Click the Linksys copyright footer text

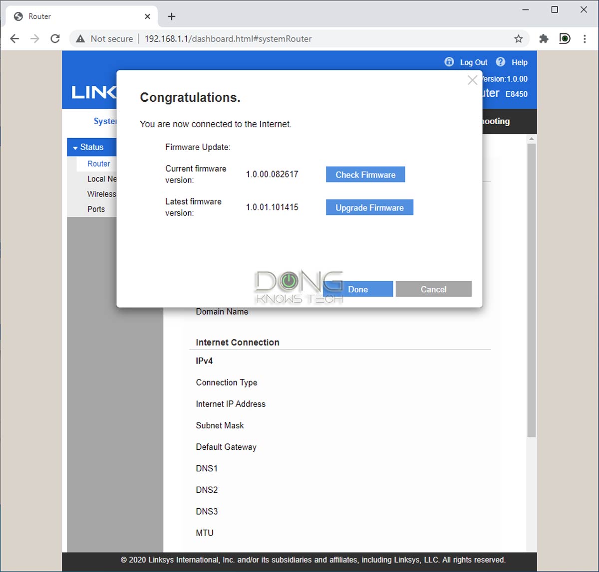(313, 560)
